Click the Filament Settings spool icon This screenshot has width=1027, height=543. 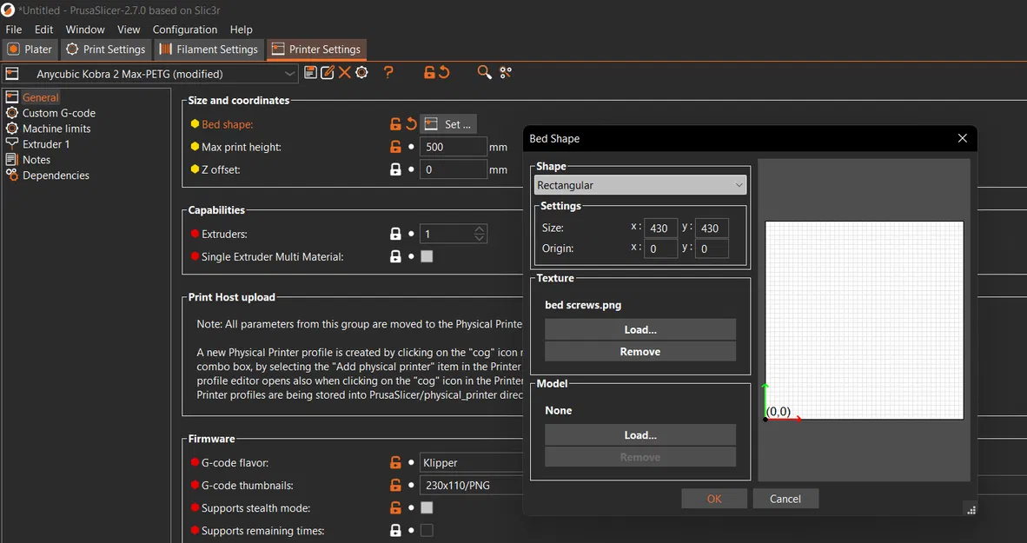point(166,50)
